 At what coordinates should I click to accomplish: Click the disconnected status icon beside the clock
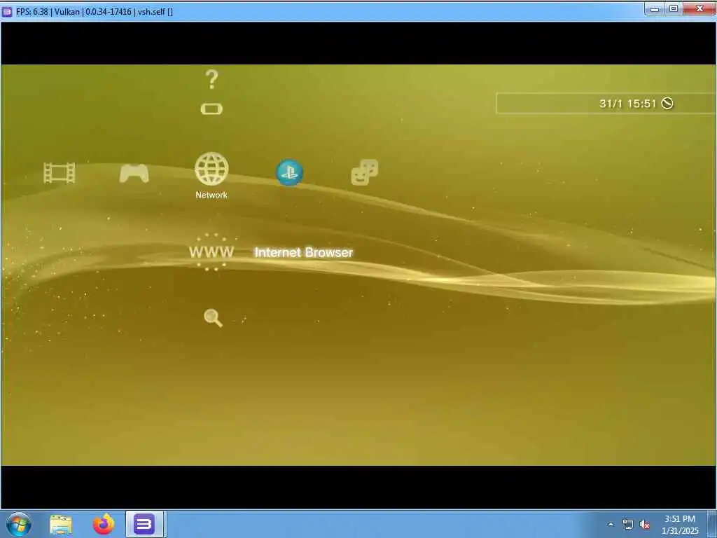[x=667, y=104]
